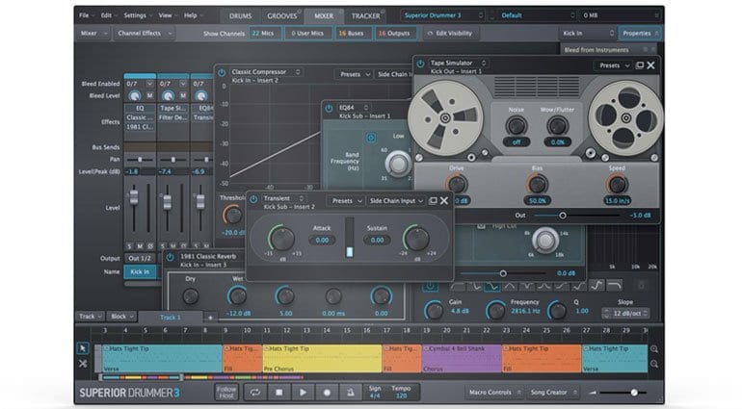Open the Side Chain Input dropdown in Transient
Viewport: 742px width, 409px height.
(x=396, y=201)
